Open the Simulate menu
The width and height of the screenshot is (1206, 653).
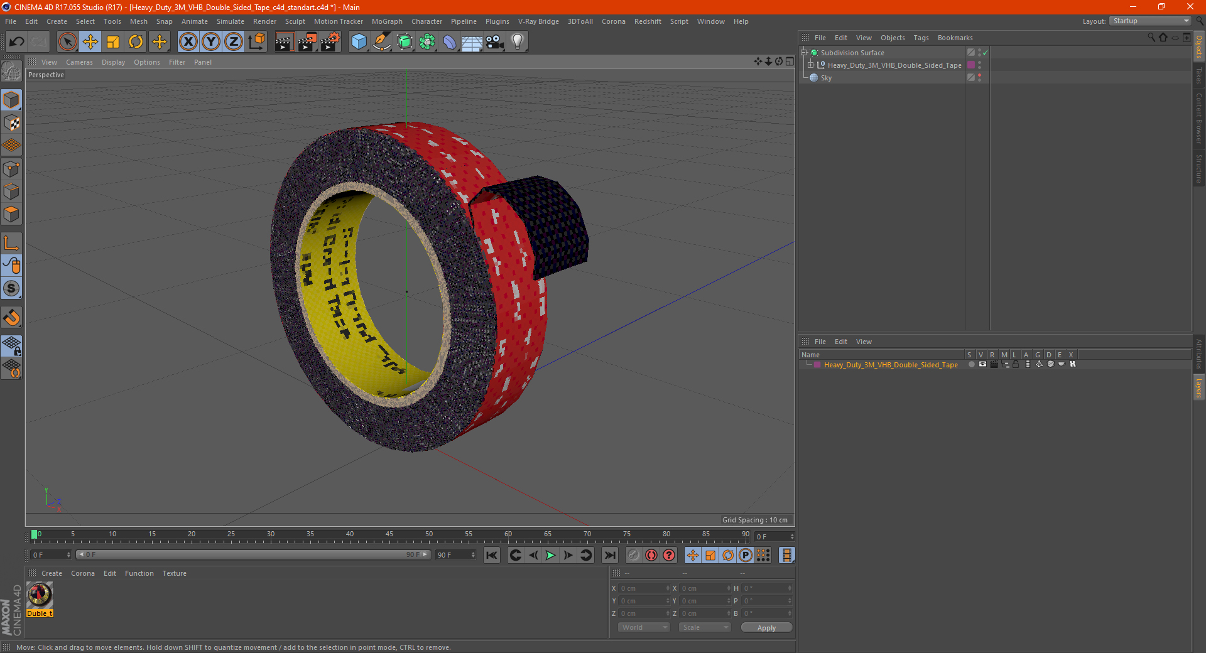click(231, 21)
